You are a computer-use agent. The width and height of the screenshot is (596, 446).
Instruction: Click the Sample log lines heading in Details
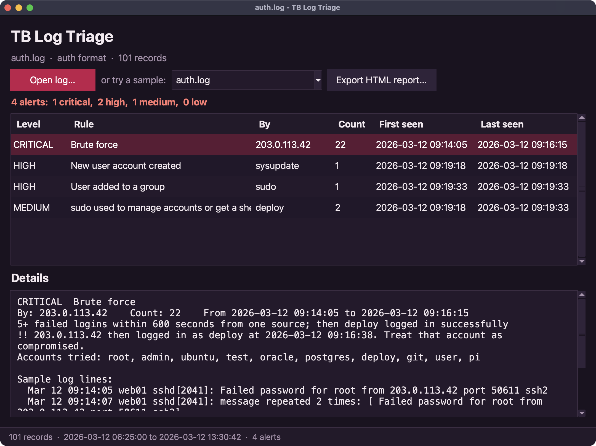[x=65, y=379]
